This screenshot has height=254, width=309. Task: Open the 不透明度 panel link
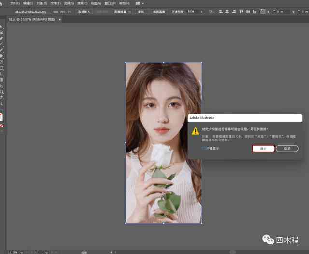tap(178, 12)
